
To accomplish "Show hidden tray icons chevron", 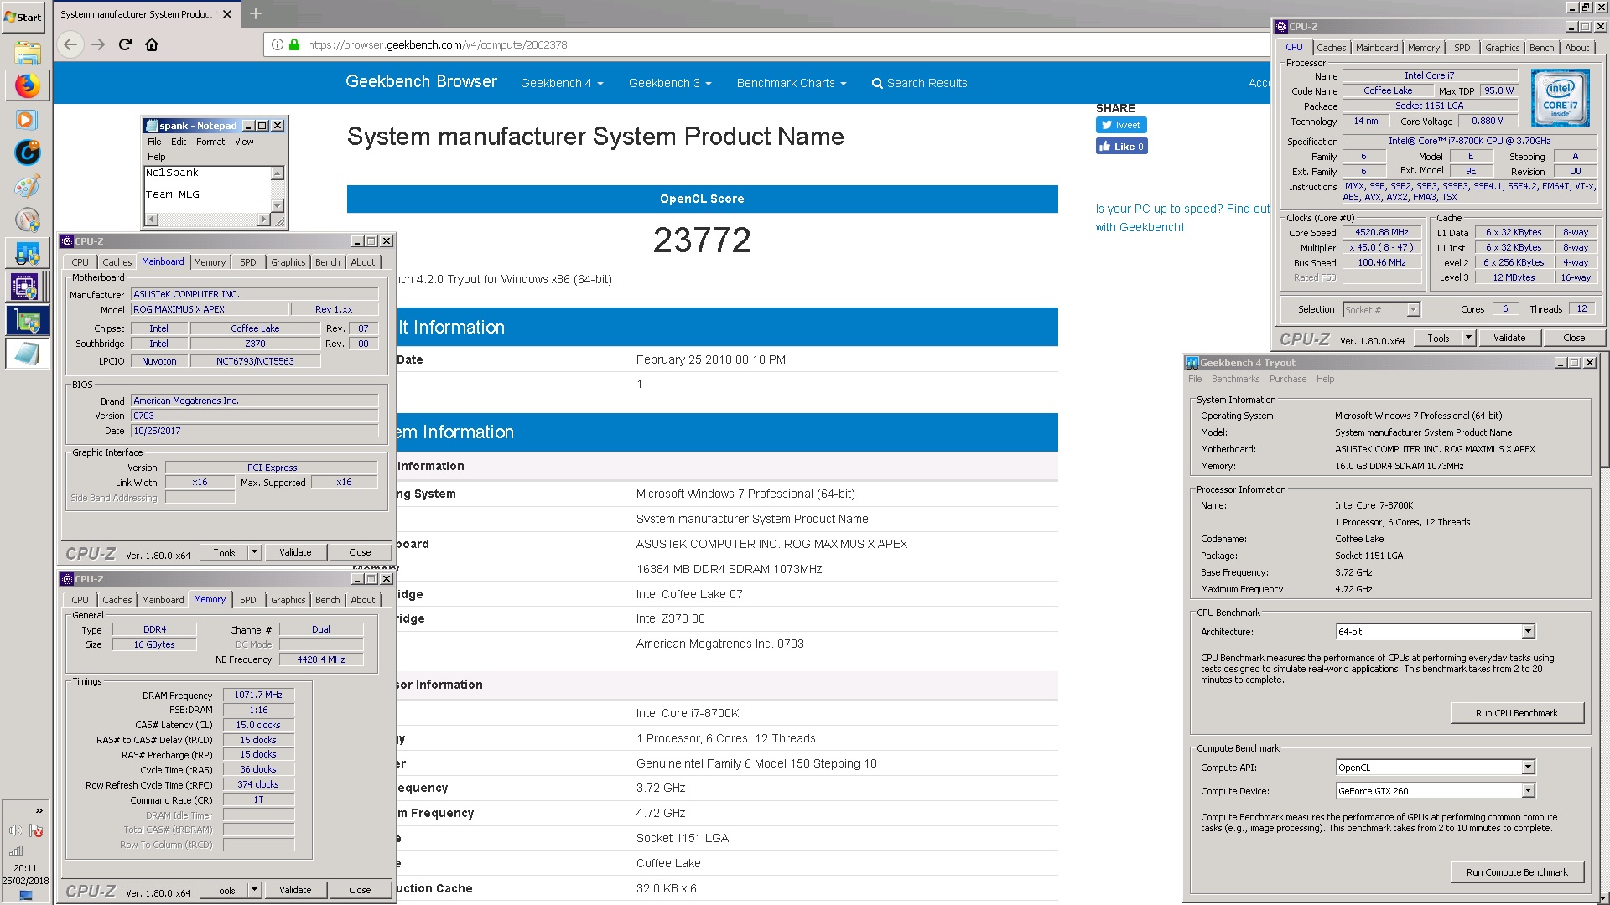I will (x=39, y=810).
